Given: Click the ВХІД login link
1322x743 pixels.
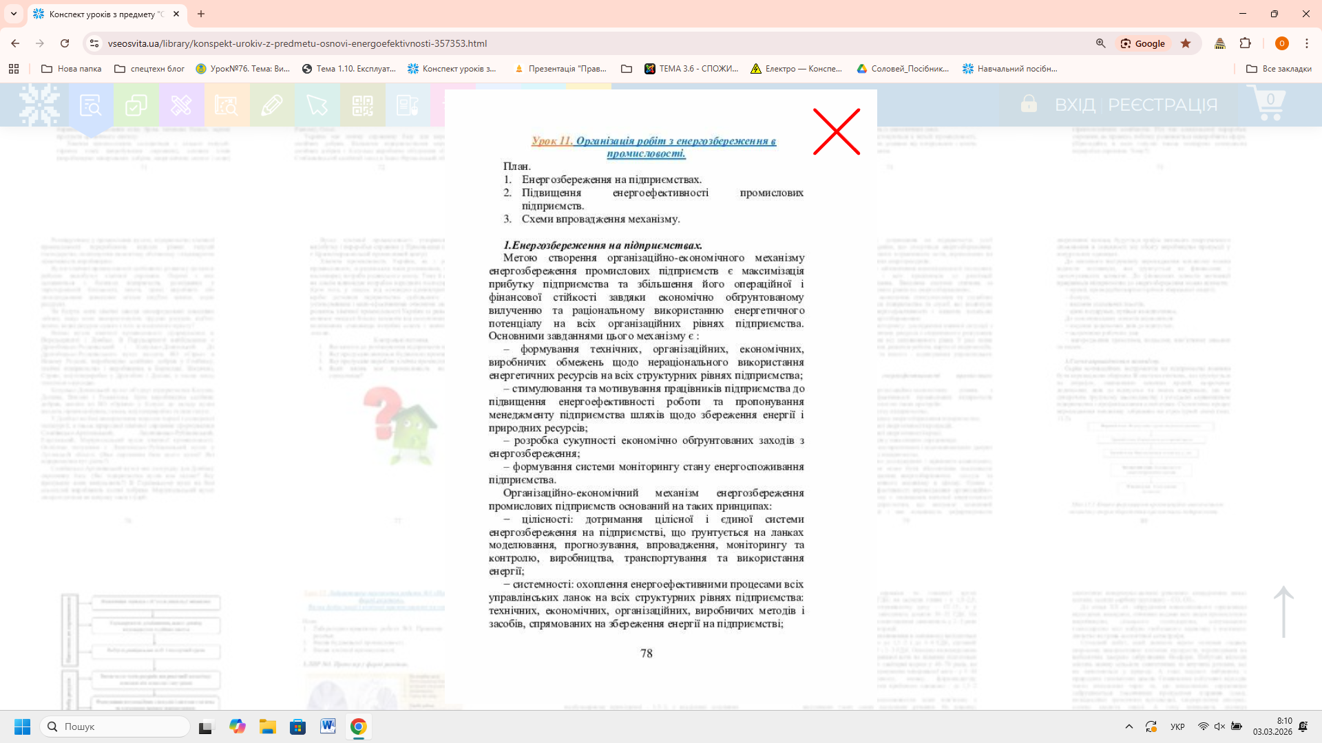Looking at the screenshot, I should pyautogui.click(x=1075, y=105).
